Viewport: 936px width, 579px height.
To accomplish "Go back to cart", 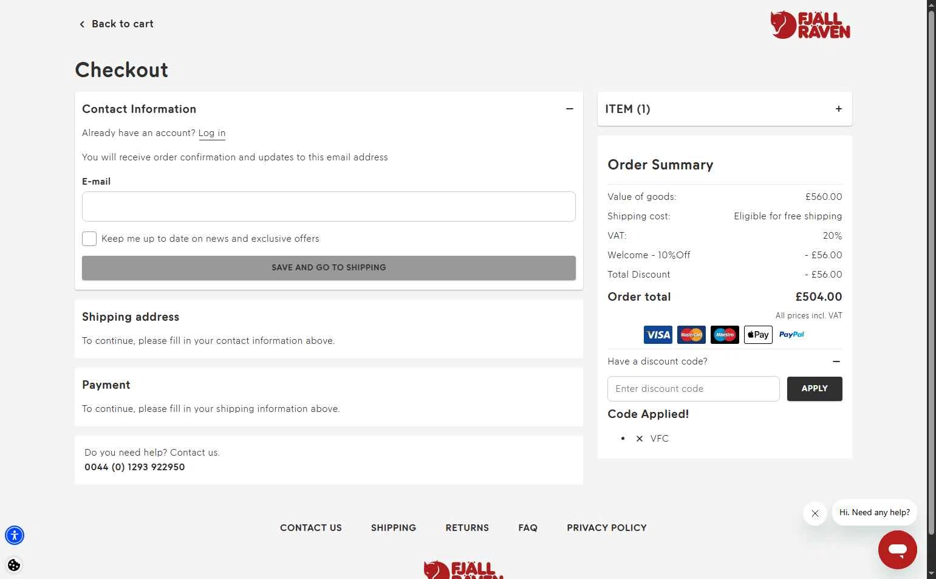I will pos(116,24).
